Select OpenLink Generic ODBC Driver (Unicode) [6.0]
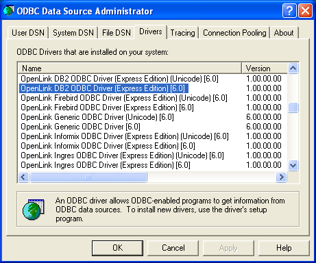Screen dimensions: 316x263 pos(97,117)
